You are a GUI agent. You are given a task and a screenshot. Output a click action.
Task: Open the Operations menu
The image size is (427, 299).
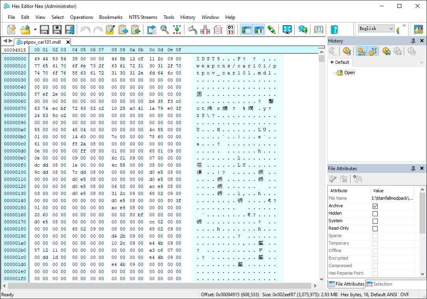point(82,17)
